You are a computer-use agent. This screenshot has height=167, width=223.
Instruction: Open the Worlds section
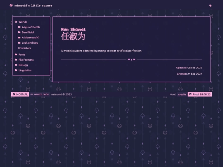[23, 22]
